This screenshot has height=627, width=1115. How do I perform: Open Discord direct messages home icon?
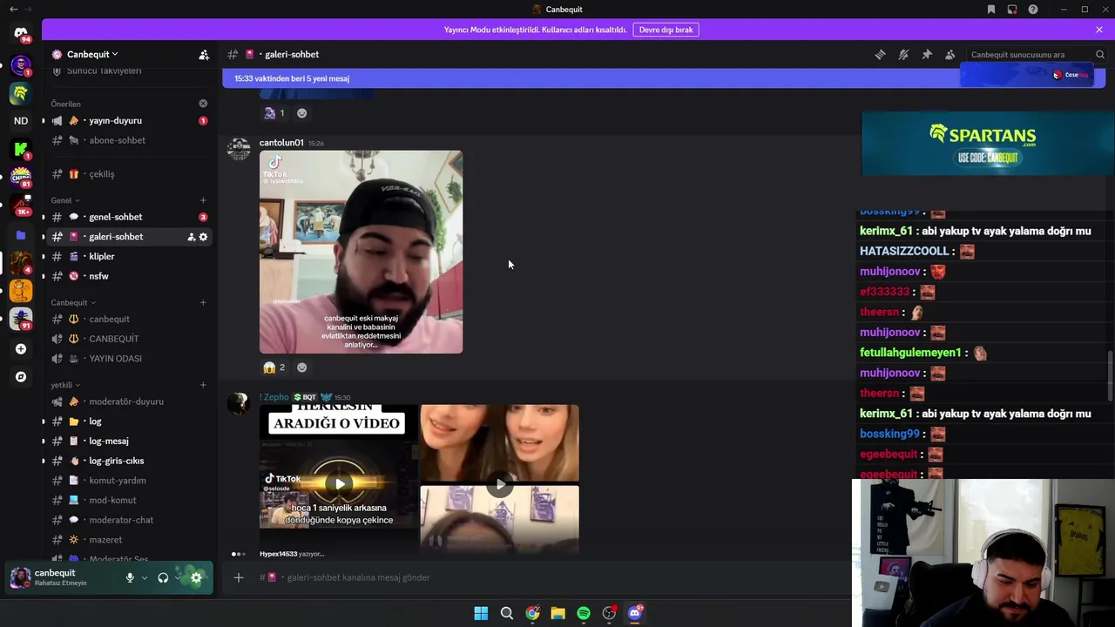pyautogui.click(x=21, y=34)
